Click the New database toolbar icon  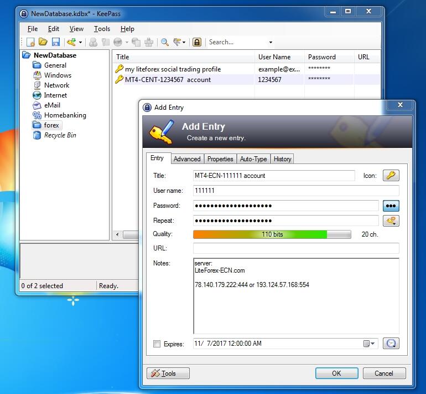pos(30,42)
